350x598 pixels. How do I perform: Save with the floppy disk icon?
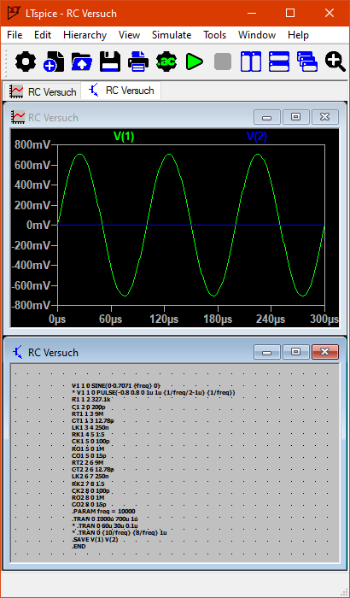click(110, 62)
